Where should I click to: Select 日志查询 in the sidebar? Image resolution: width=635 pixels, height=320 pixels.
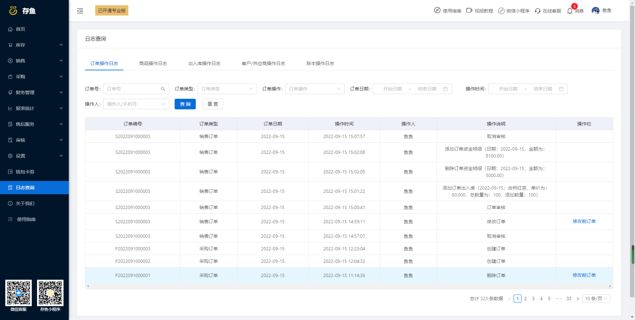(x=34, y=188)
